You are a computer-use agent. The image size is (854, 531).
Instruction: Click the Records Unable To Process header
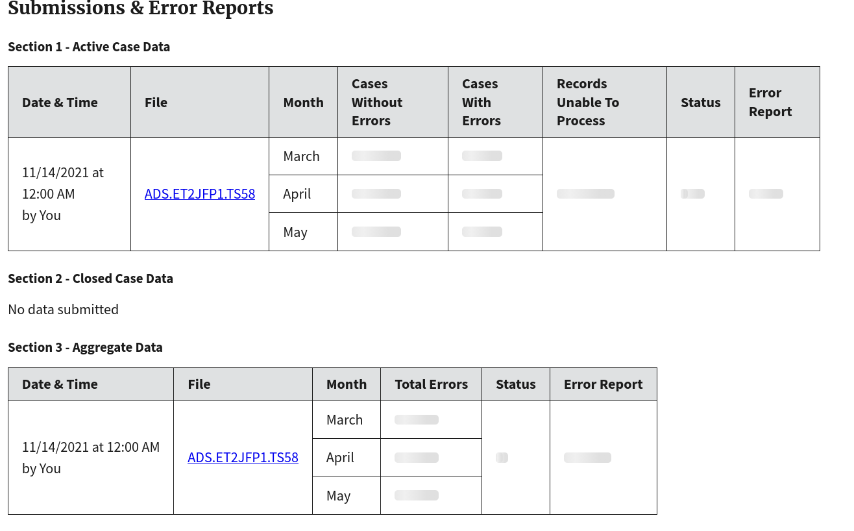(x=605, y=102)
